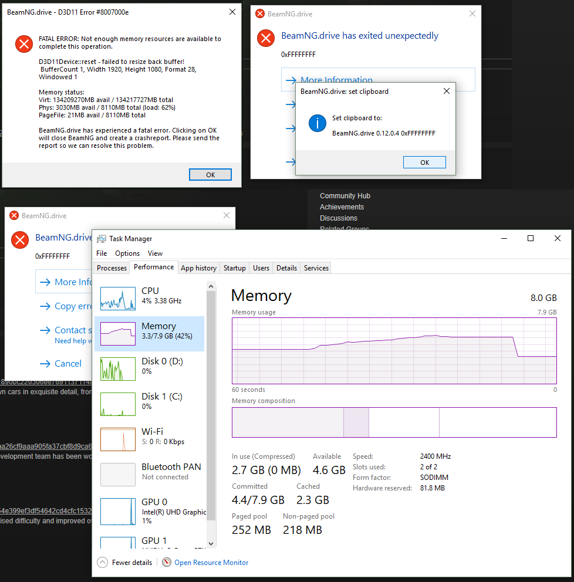The image size is (574, 582).
Task: Click OK in the D3D11 Error dialog
Action: click(x=210, y=174)
